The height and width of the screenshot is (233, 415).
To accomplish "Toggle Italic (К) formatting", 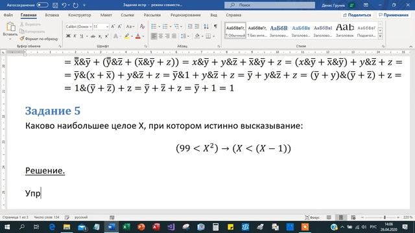I will [75, 36].
